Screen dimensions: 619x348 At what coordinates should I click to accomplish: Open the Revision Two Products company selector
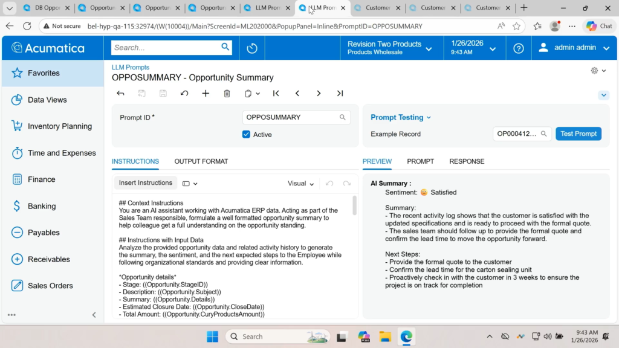point(389,48)
